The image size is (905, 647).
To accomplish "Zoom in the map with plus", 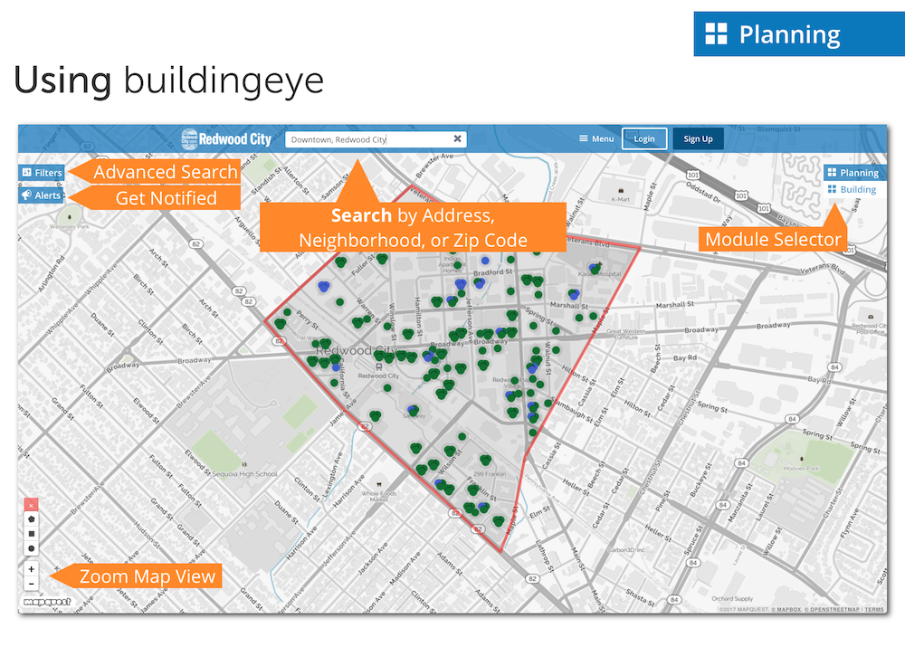I will (x=31, y=569).
